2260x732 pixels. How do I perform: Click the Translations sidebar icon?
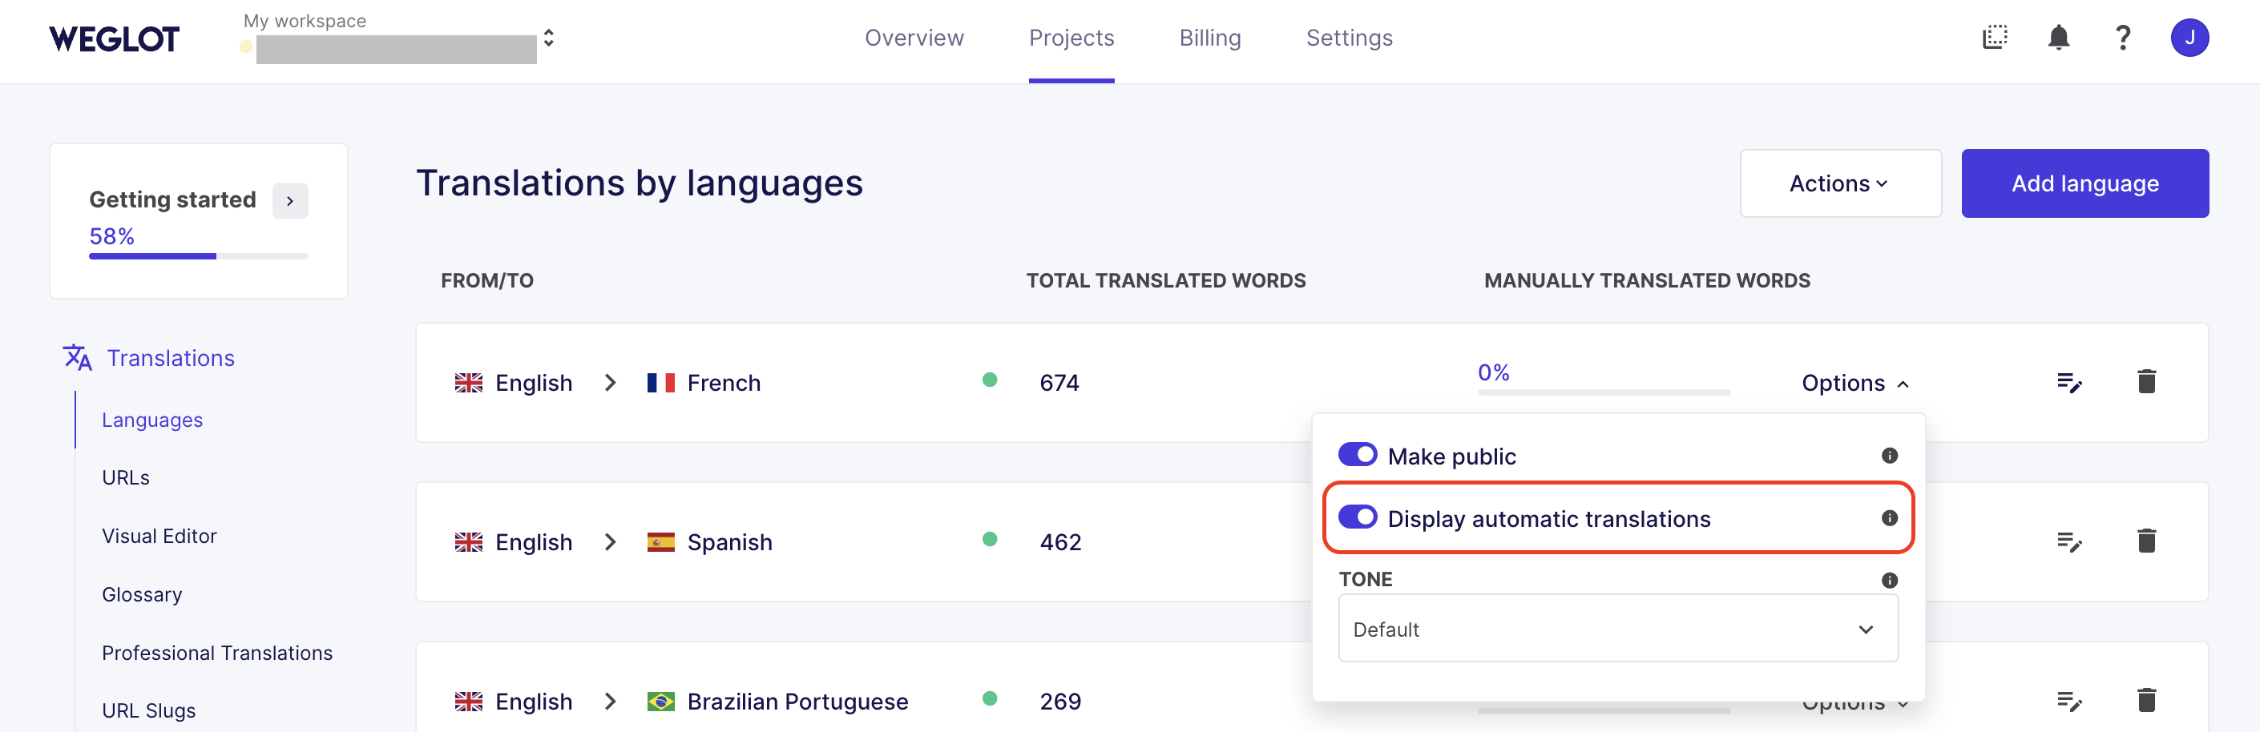pyautogui.click(x=77, y=358)
